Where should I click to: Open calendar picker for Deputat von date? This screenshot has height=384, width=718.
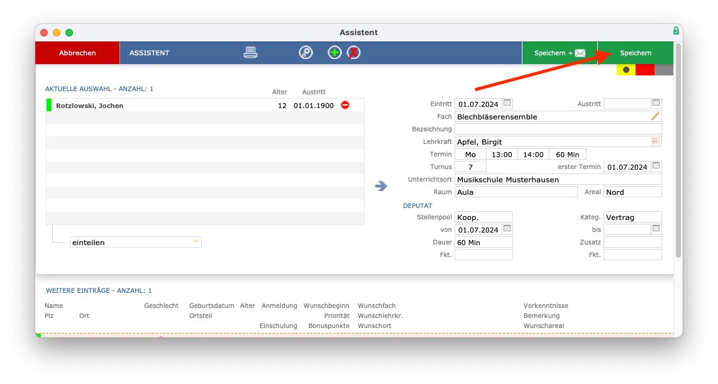pyautogui.click(x=507, y=228)
